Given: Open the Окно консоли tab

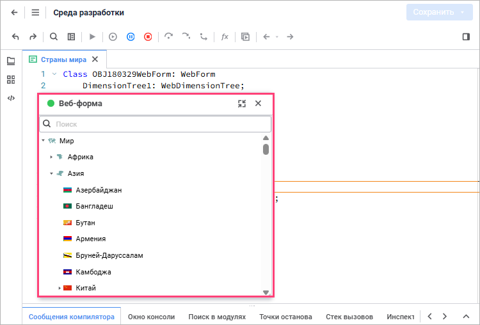Looking at the screenshot, I should tap(151, 317).
